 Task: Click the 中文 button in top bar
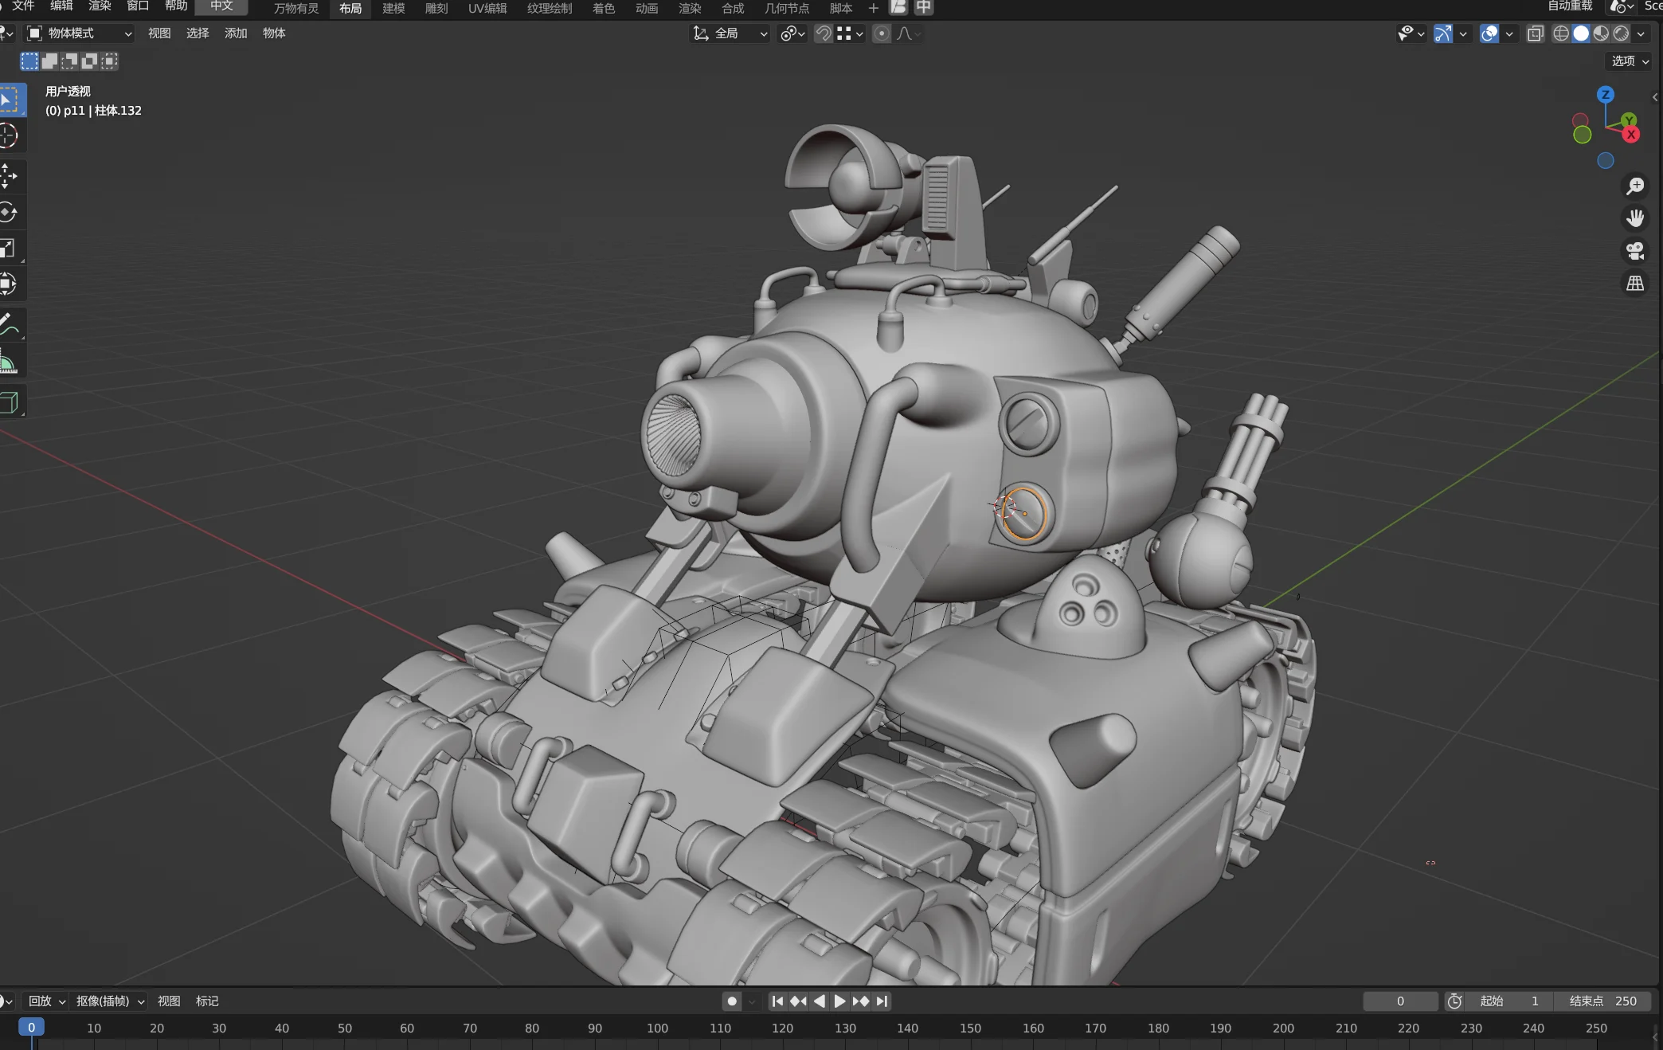221,6
